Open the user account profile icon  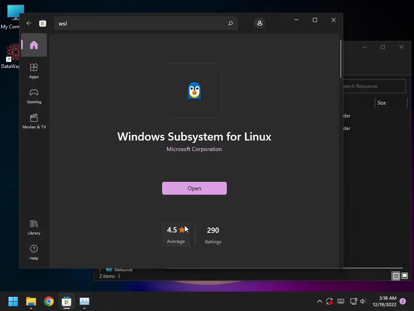coord(260,23)
